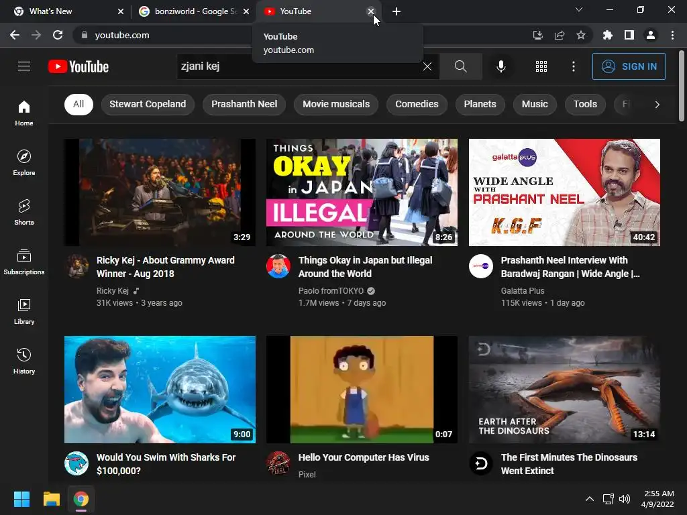Switch to the What's New tab
Screen dimensions: 687x515
[64, 11]
